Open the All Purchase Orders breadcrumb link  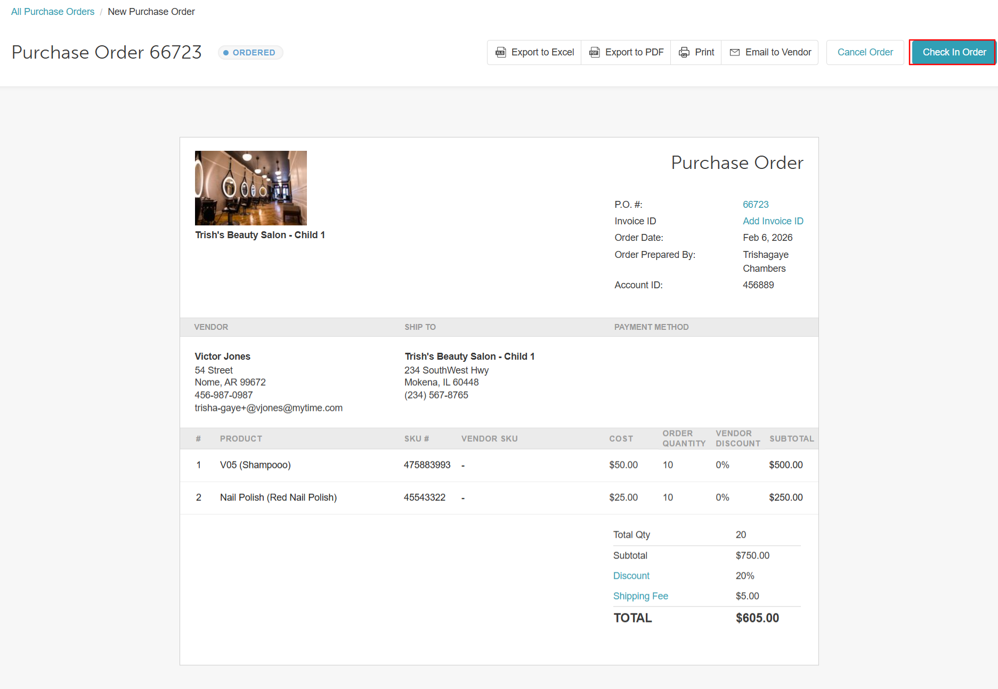pos(53,12)
